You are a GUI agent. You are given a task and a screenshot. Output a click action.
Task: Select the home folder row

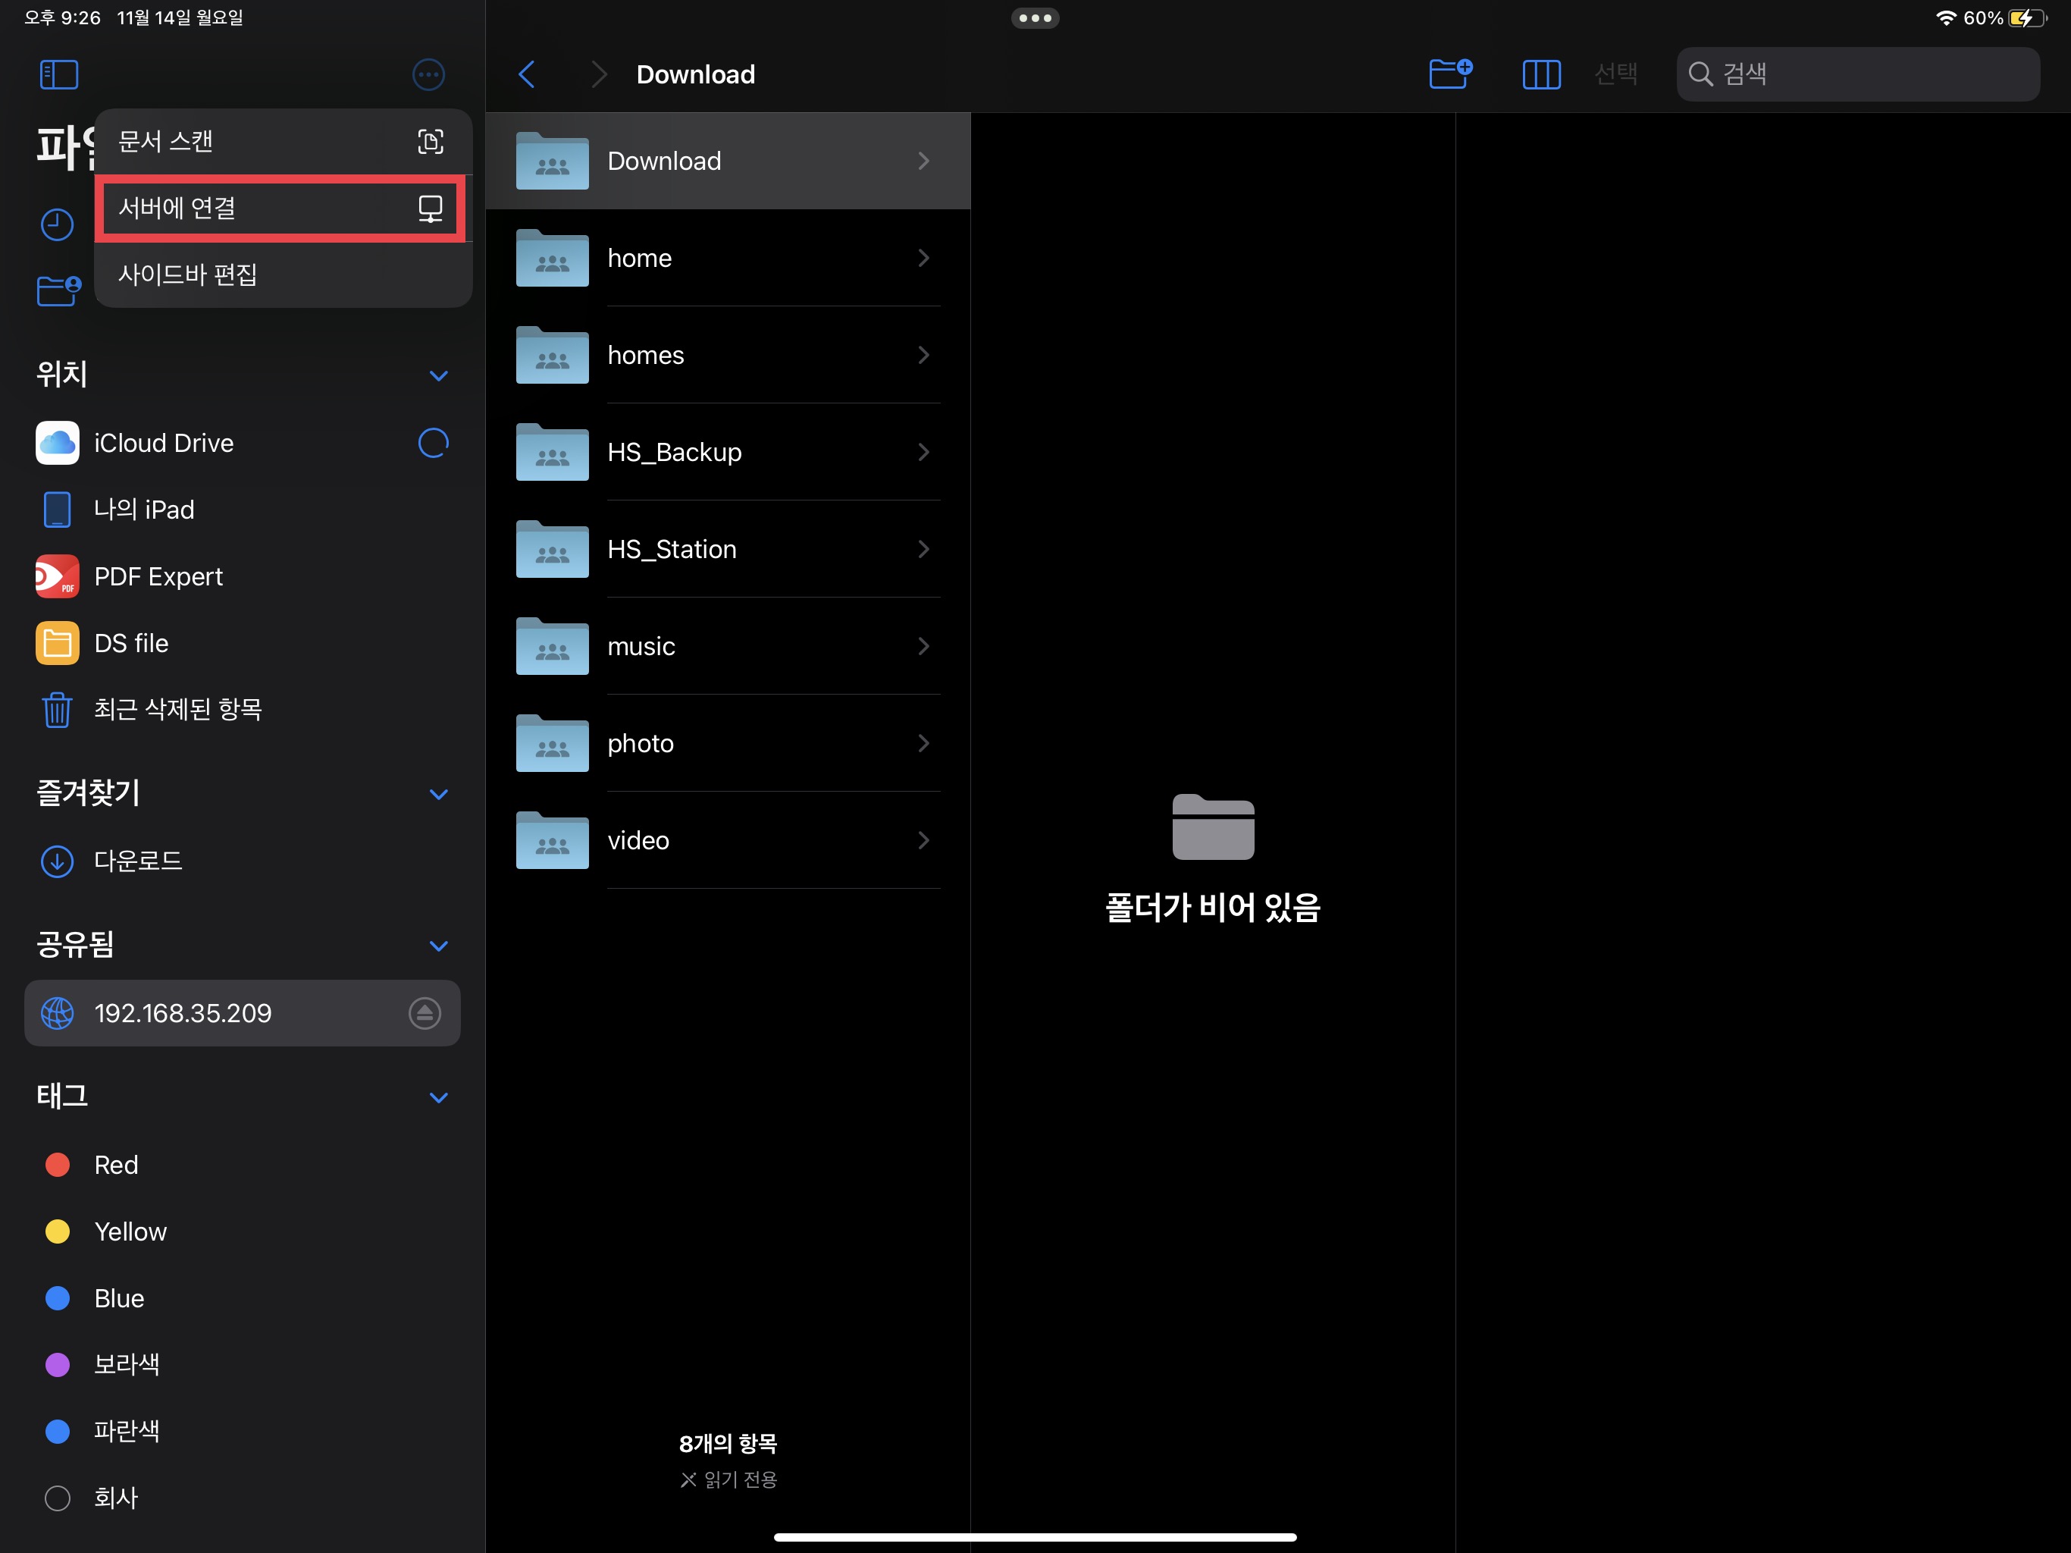(728, 258)
